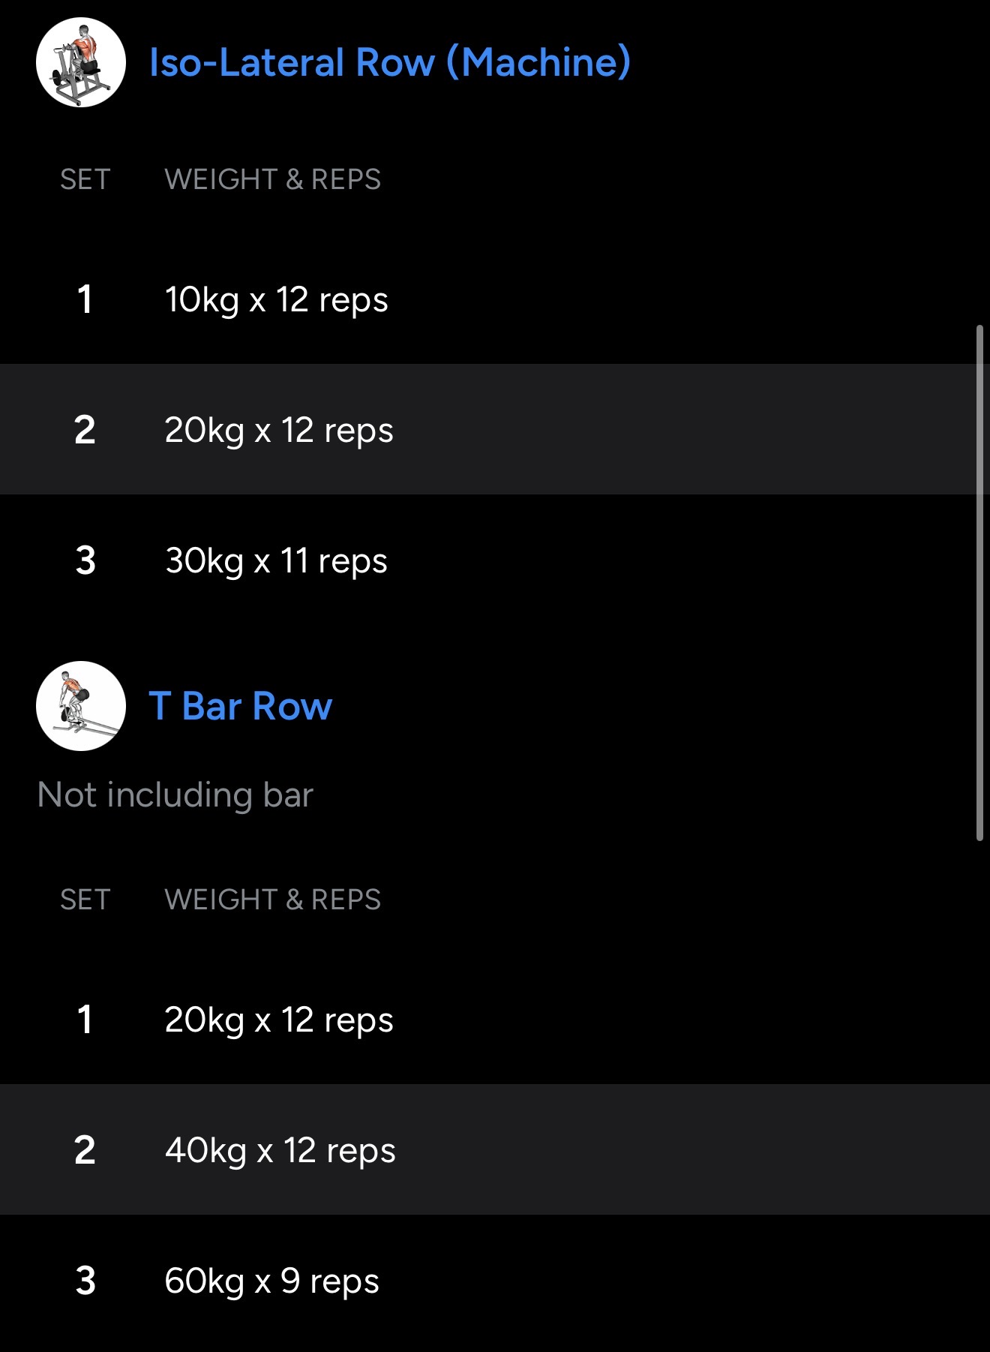Tap set number 2 under T Bar Row
The height and width of the screenshot is (1352, 990).
click(85, 1150)
